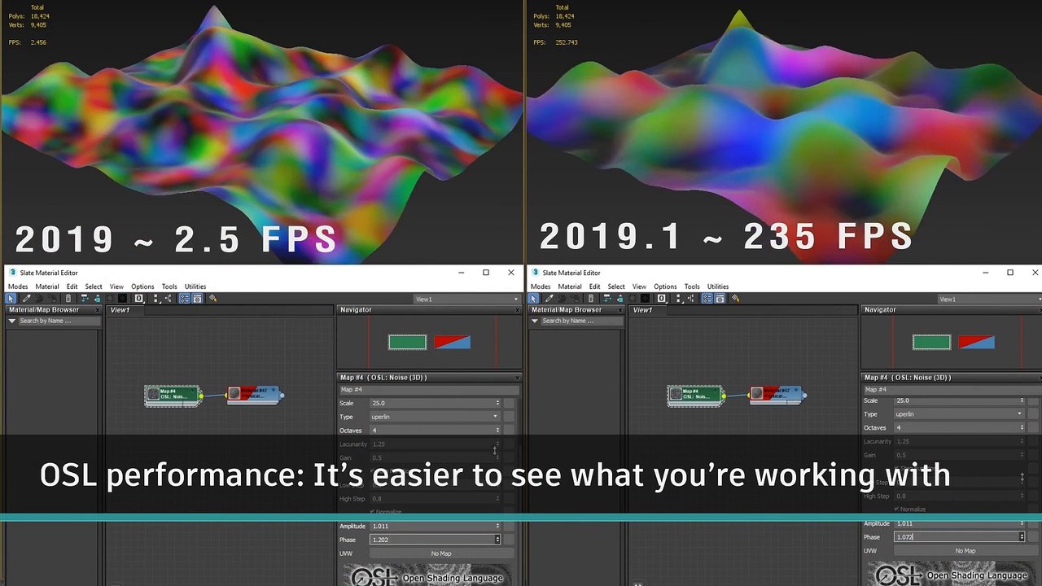This screenshot has width=1042, height=586.
Task: Hide unused nodeslots icon in left editor
Action: tap(97, 299)
